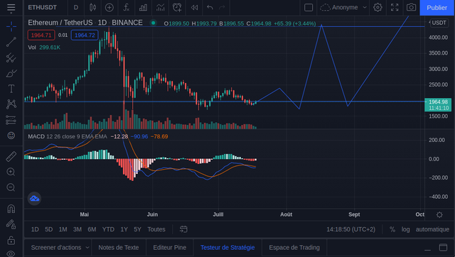This screenshot has width=455, height=257.
Task: Select the YTD date range
Action: 108,229
